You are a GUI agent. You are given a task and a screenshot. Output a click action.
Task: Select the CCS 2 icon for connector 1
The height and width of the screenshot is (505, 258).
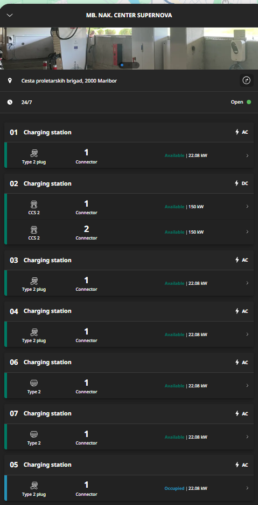click(34, 204)
